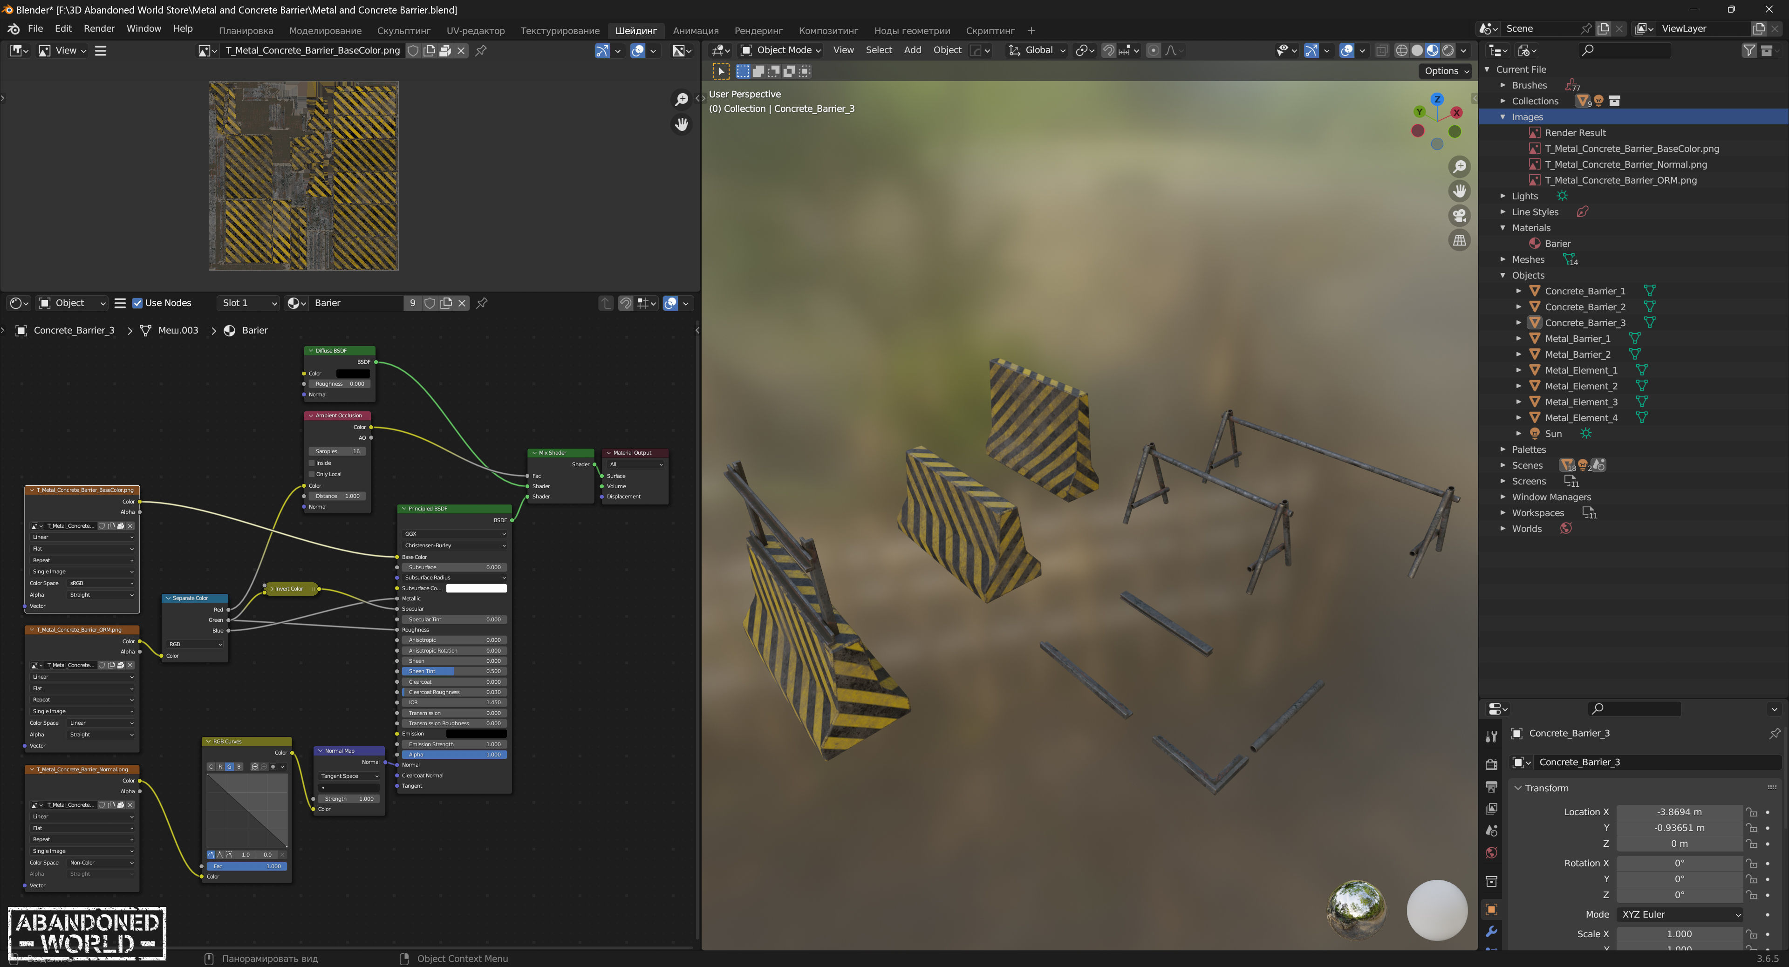Open the Modifier properties wrench tab
This screenshot has height=967, width=1789.
pos(1490,931)
